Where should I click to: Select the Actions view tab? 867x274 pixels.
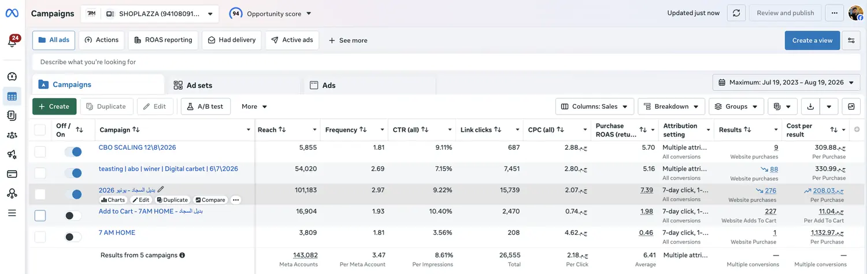(x=102, y=40)
